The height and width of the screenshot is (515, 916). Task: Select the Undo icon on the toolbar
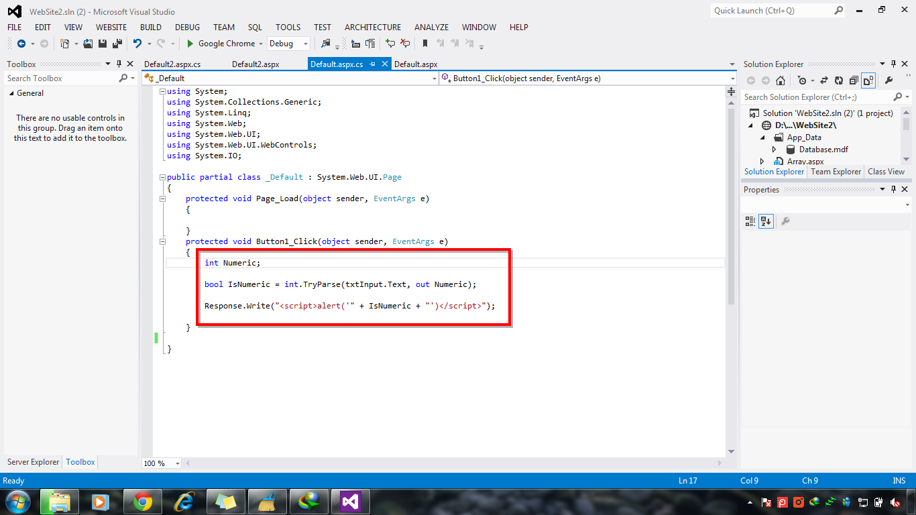(137, 43)
